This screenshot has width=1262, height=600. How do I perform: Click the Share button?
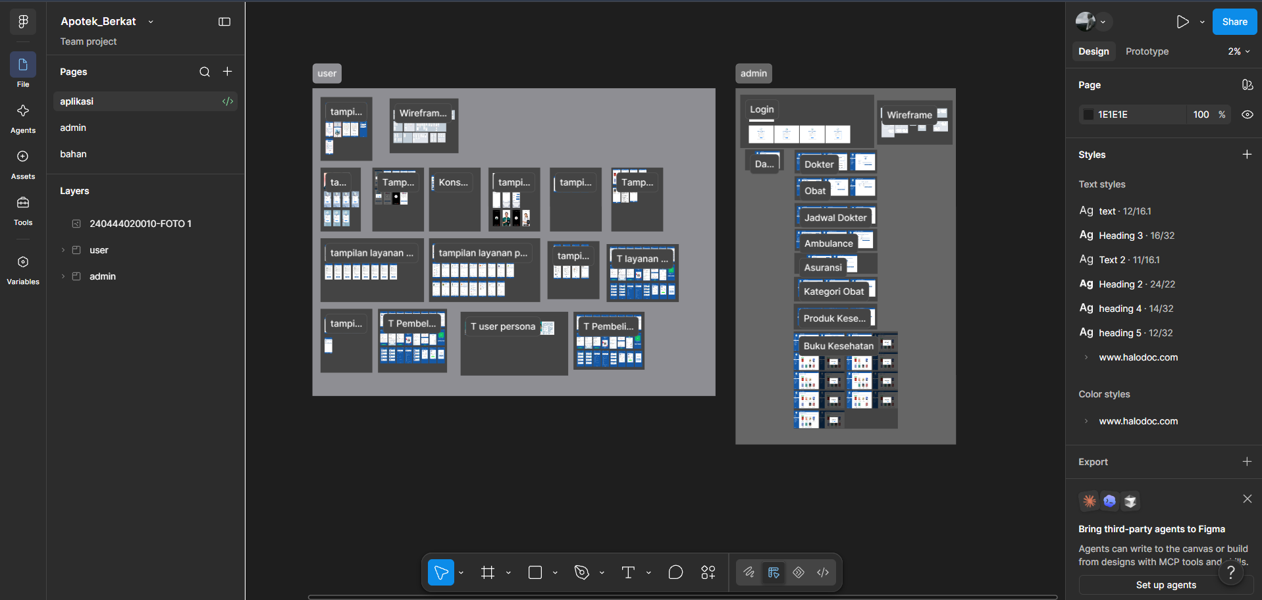[1234, 22]
